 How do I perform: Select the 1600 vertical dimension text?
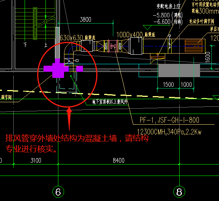[208, 57]
